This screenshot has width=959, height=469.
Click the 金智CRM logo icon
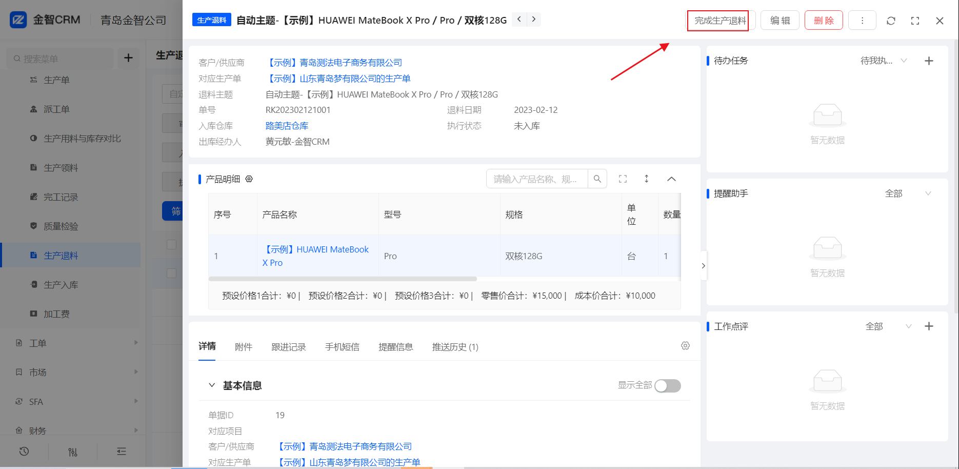[x=18, y=20]
